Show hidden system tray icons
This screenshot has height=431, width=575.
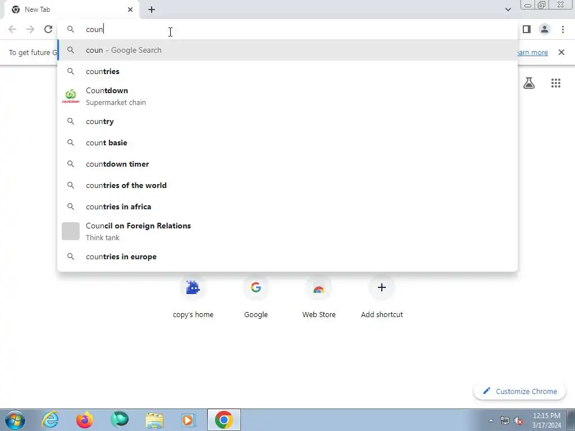click(491, 420)
